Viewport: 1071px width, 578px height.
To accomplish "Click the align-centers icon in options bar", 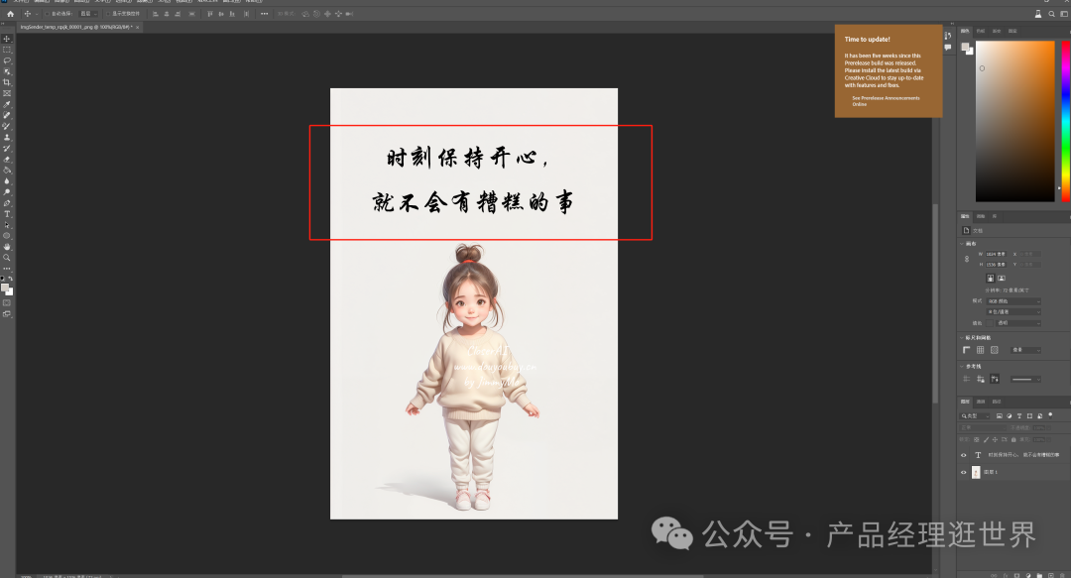I will tap(166, 14).
